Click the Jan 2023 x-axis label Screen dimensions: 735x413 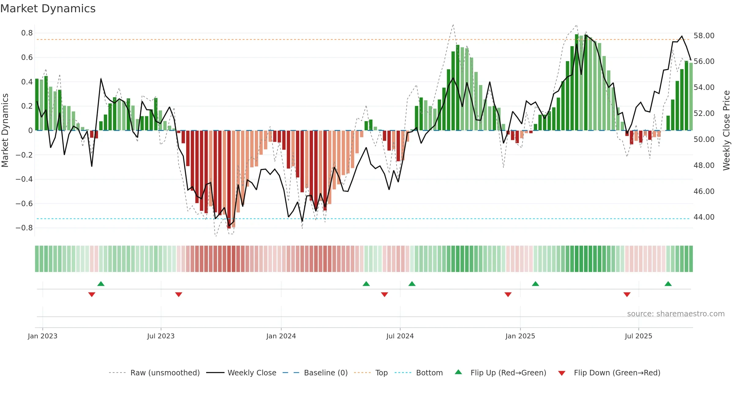coord(43,336)
